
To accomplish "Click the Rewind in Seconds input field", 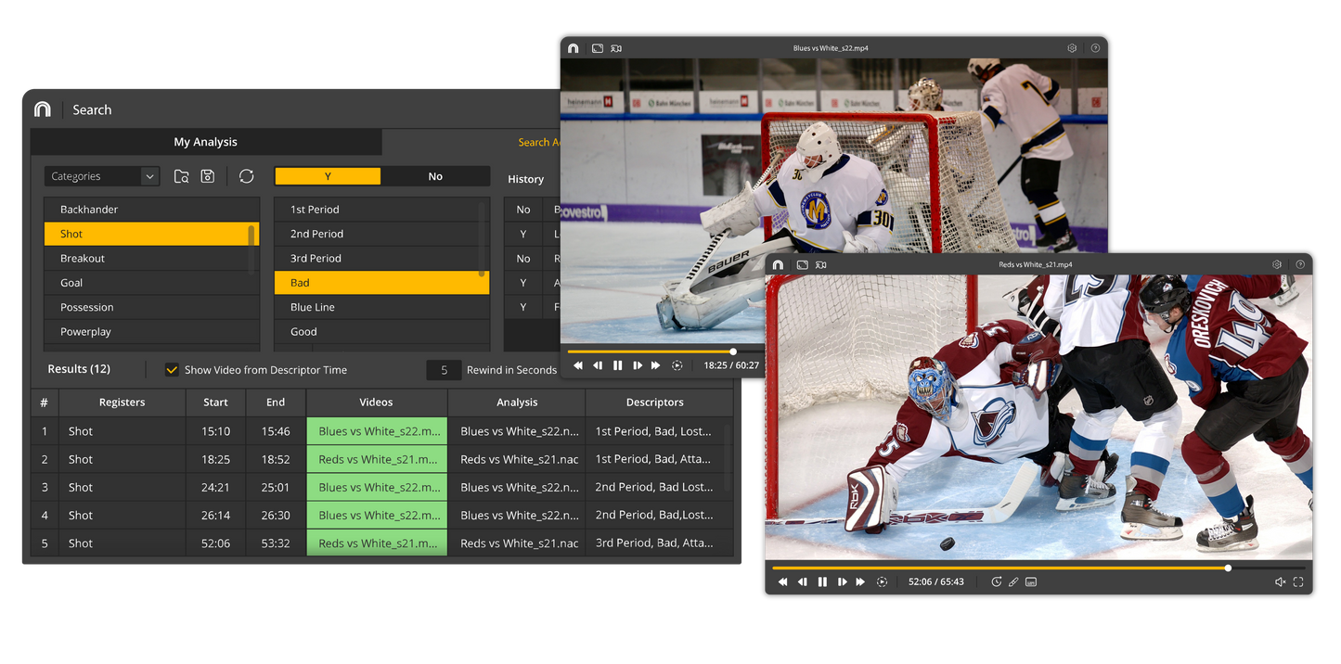I will click(x=444, y=370).
